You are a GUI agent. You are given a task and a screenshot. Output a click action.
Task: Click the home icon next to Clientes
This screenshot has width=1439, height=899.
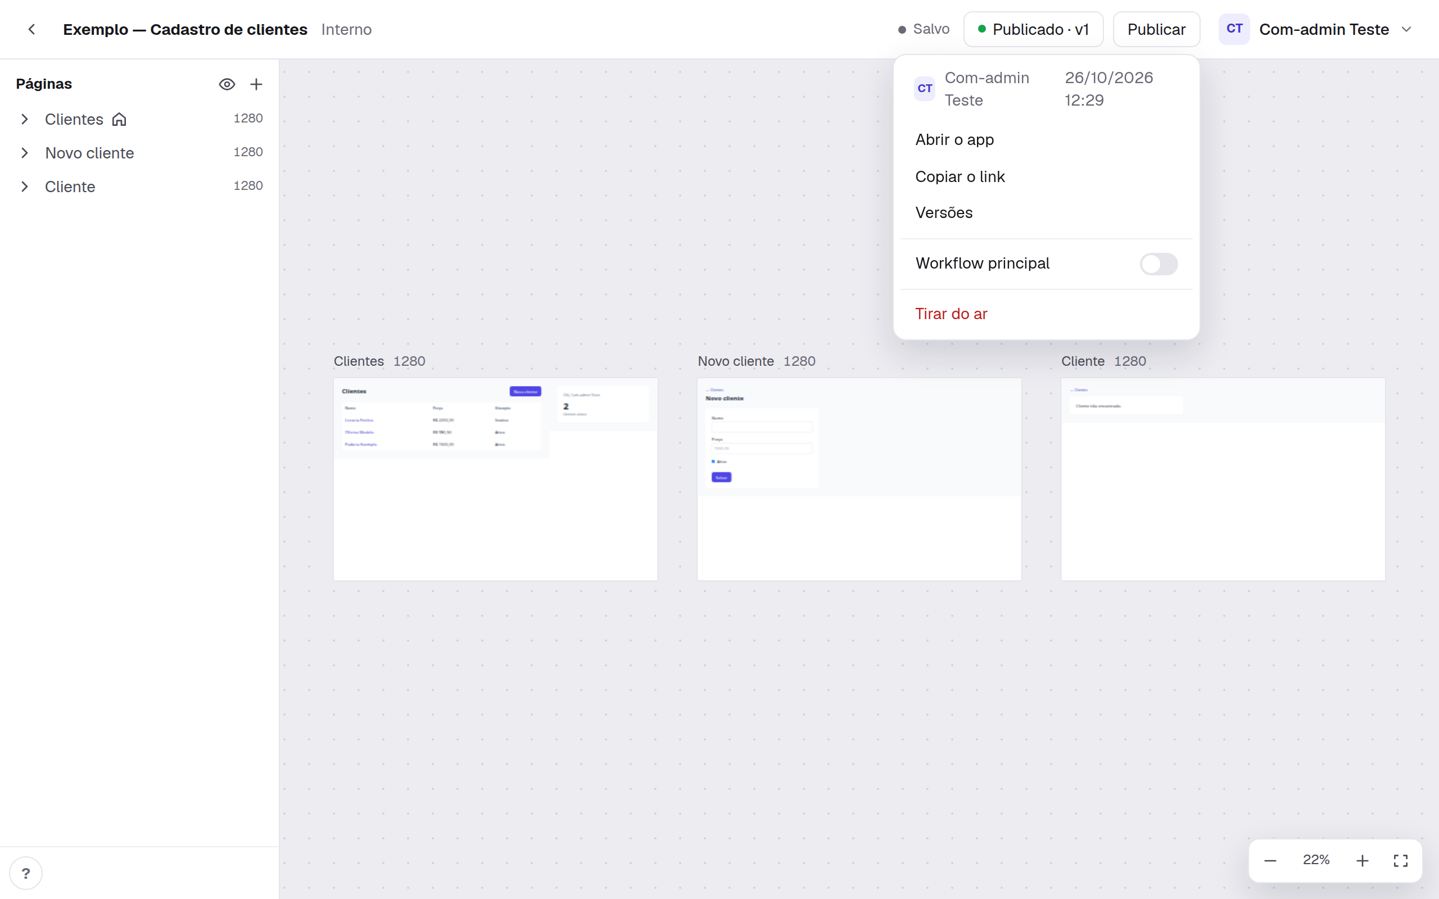tap(120, 120)
